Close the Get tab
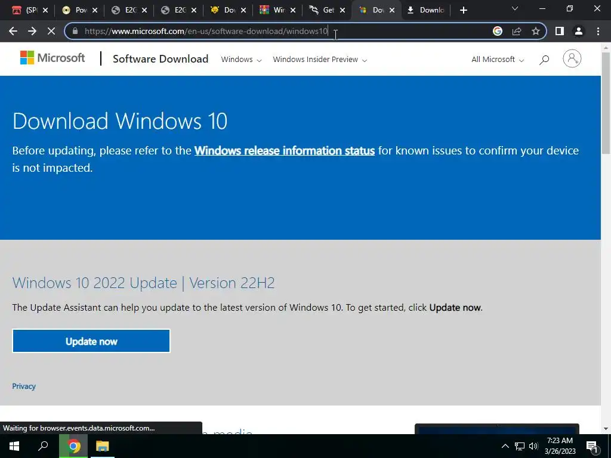Viewport: 611px width, 458px height. [342, 10]
